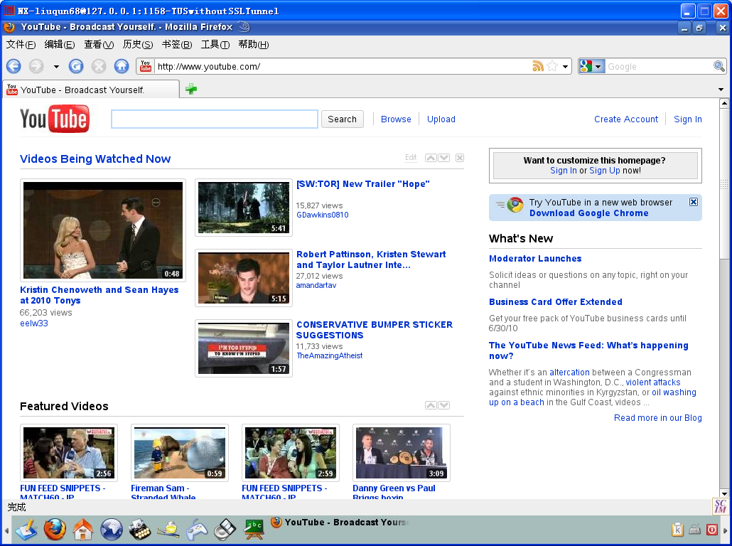The height and width of the screenshot is (546, 732).
Task: Open the 历史(S) menu
Action: coord(138,44)
